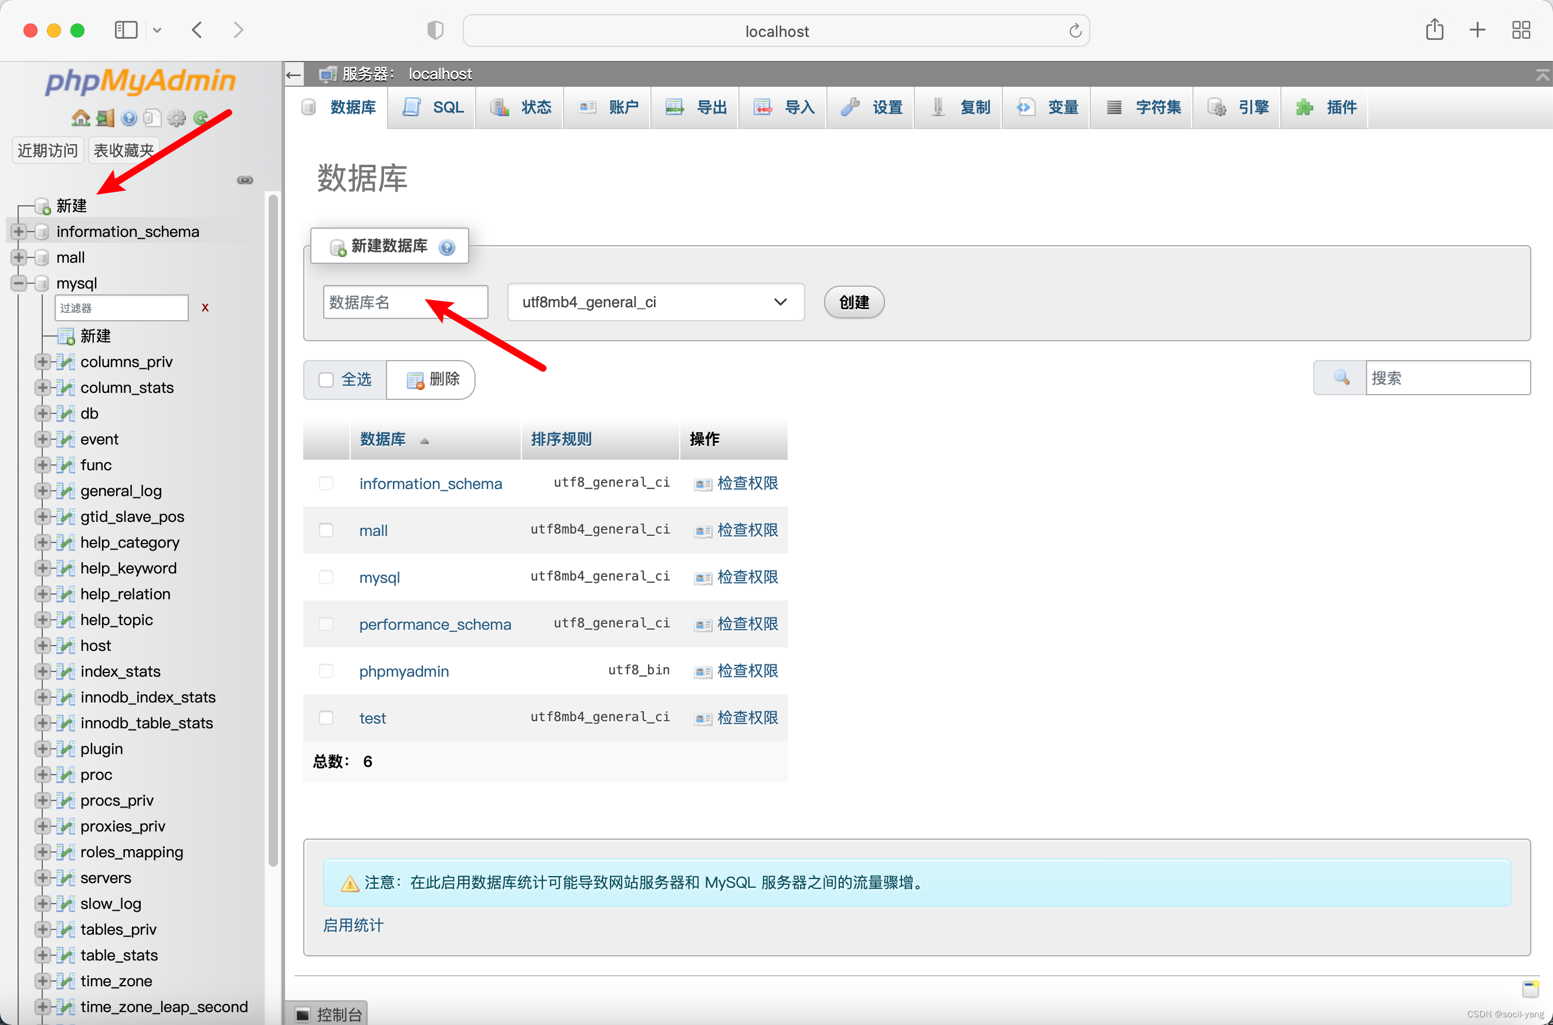Click the 创建 create button
The height and width of the screenshot is (1025, 1553).
coord(854,303)
